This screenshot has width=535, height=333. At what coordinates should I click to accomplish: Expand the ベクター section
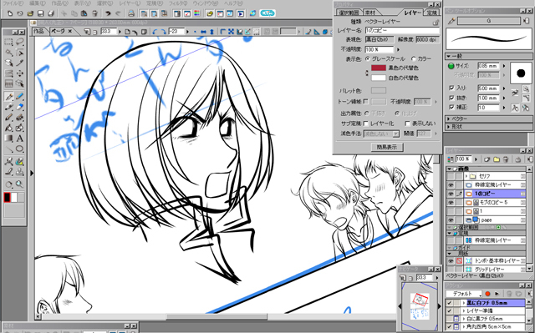click(449, 119)
